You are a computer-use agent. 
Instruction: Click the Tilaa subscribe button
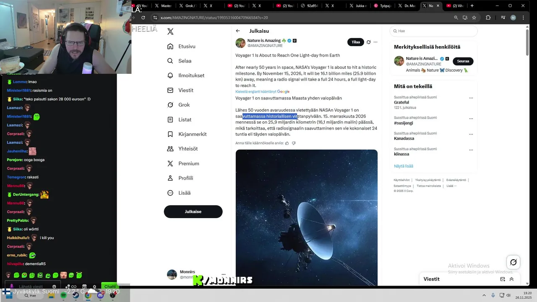coord(356,42)
